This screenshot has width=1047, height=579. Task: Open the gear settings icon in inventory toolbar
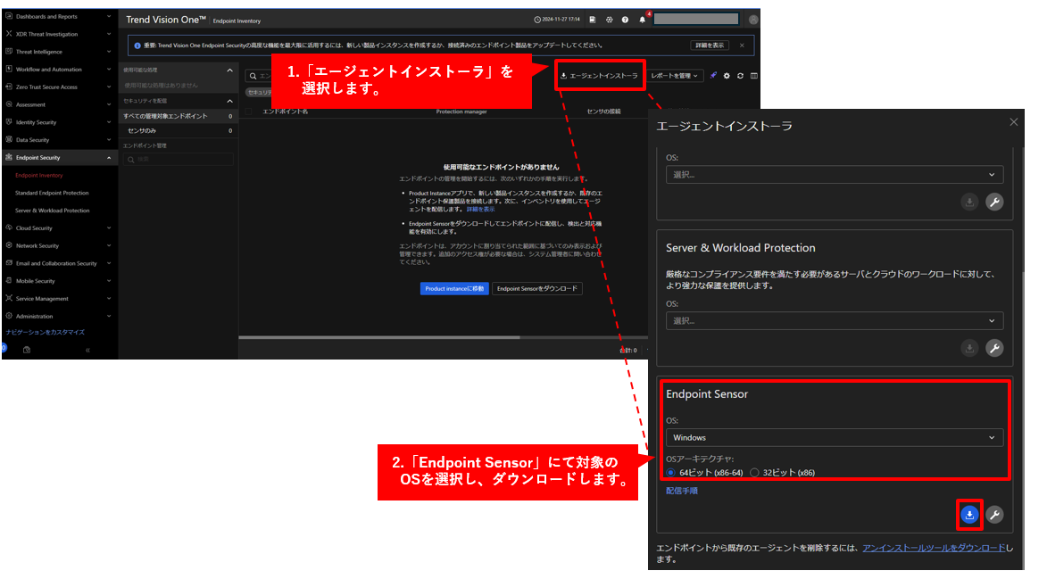click(727, 76)
